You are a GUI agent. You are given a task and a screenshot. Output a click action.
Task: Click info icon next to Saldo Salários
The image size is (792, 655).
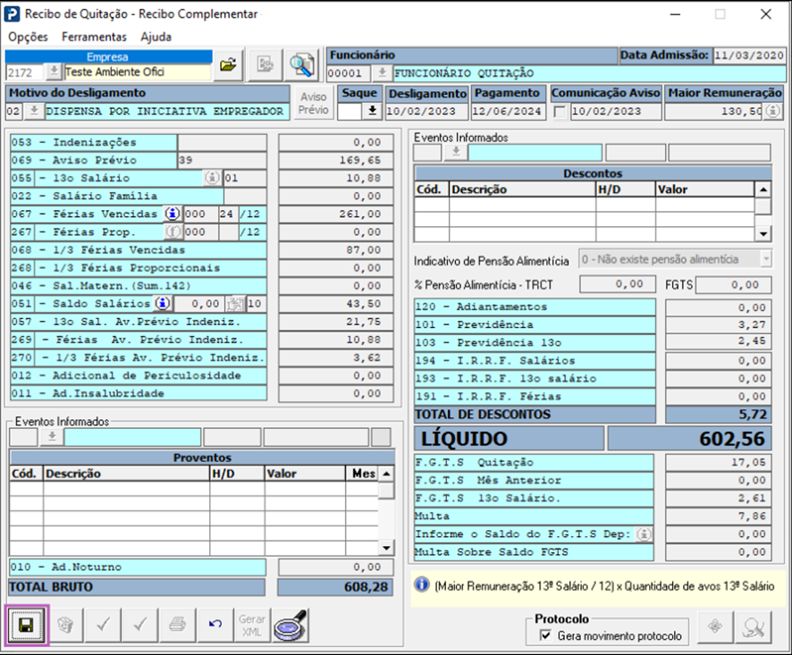[x=163, y=303]
